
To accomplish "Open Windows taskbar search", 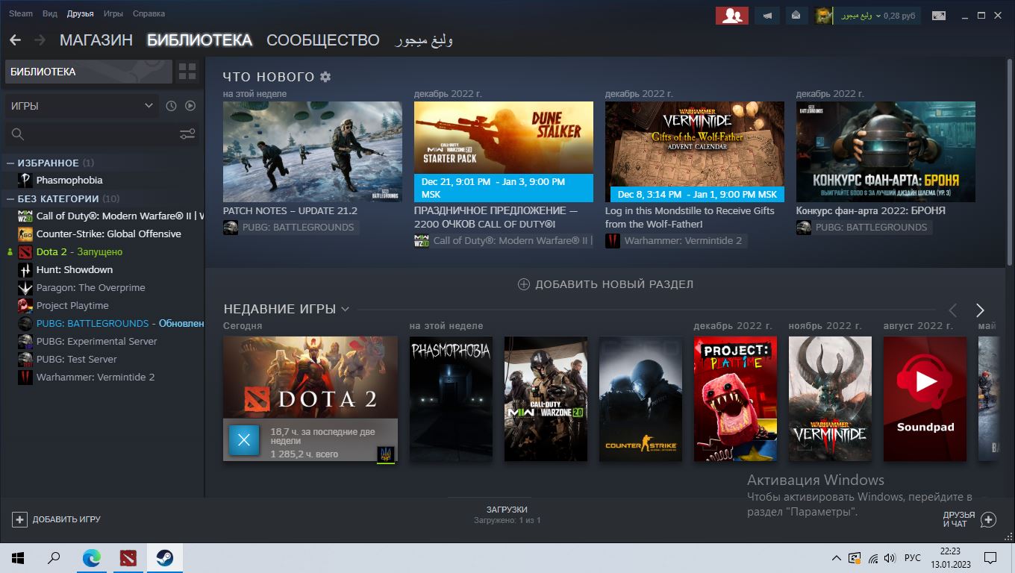I will click(54, 558).
